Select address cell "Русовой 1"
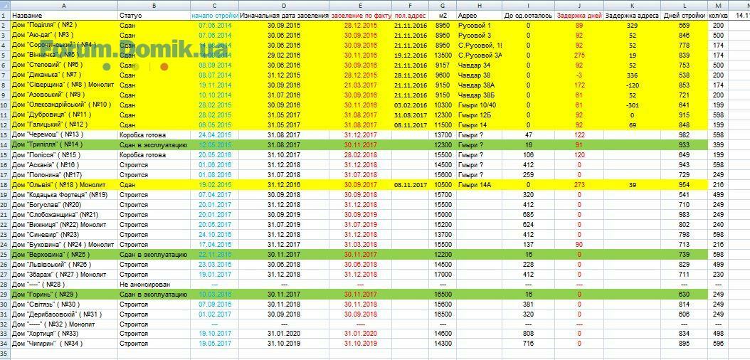The width and height of the screenshot is (750, 360). click(x=480, y=26)
